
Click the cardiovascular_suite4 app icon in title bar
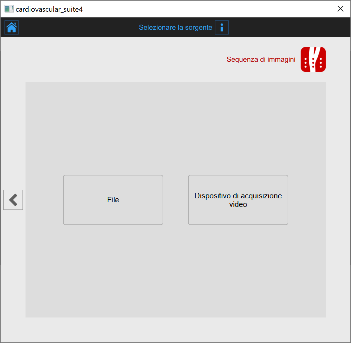[9, 9]
